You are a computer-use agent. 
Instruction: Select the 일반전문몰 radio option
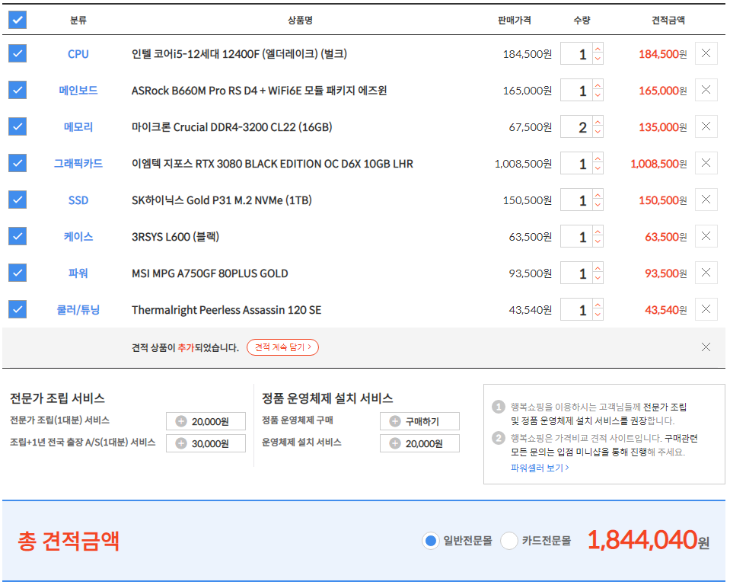coord(431,541)
